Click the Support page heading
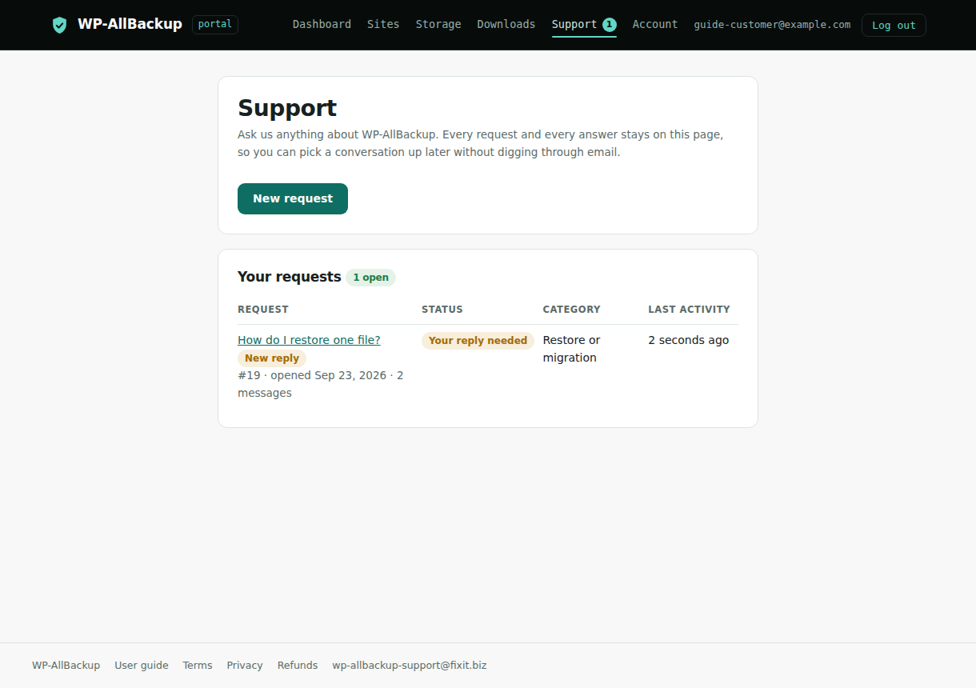This screenshot has width=976, height=688. coord(287,108)
